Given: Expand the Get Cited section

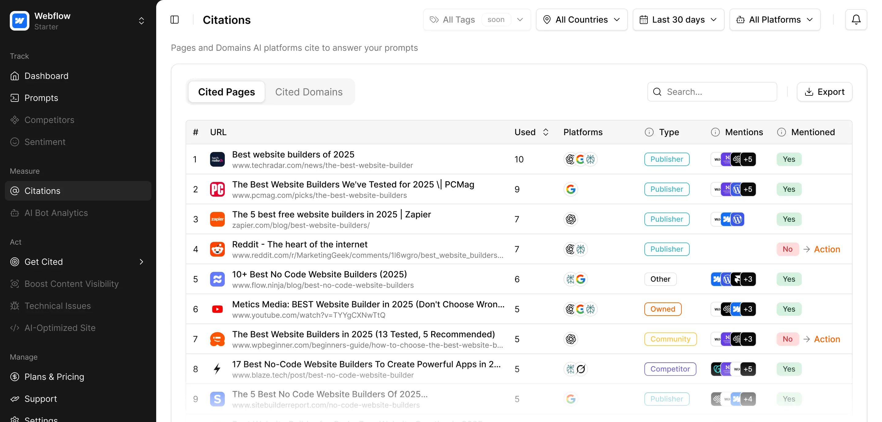Looking at the screenshot, I should coord(141,262).
